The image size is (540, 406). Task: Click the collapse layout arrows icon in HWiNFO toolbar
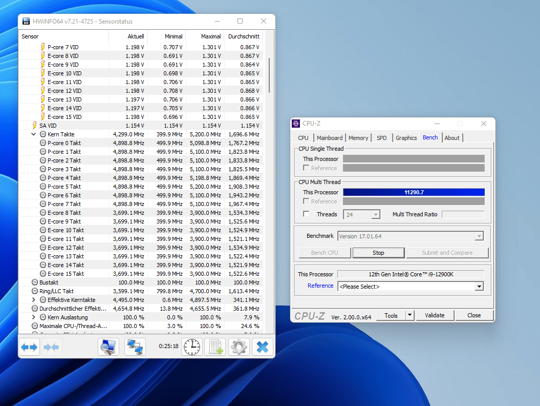[x=51, y=347]
